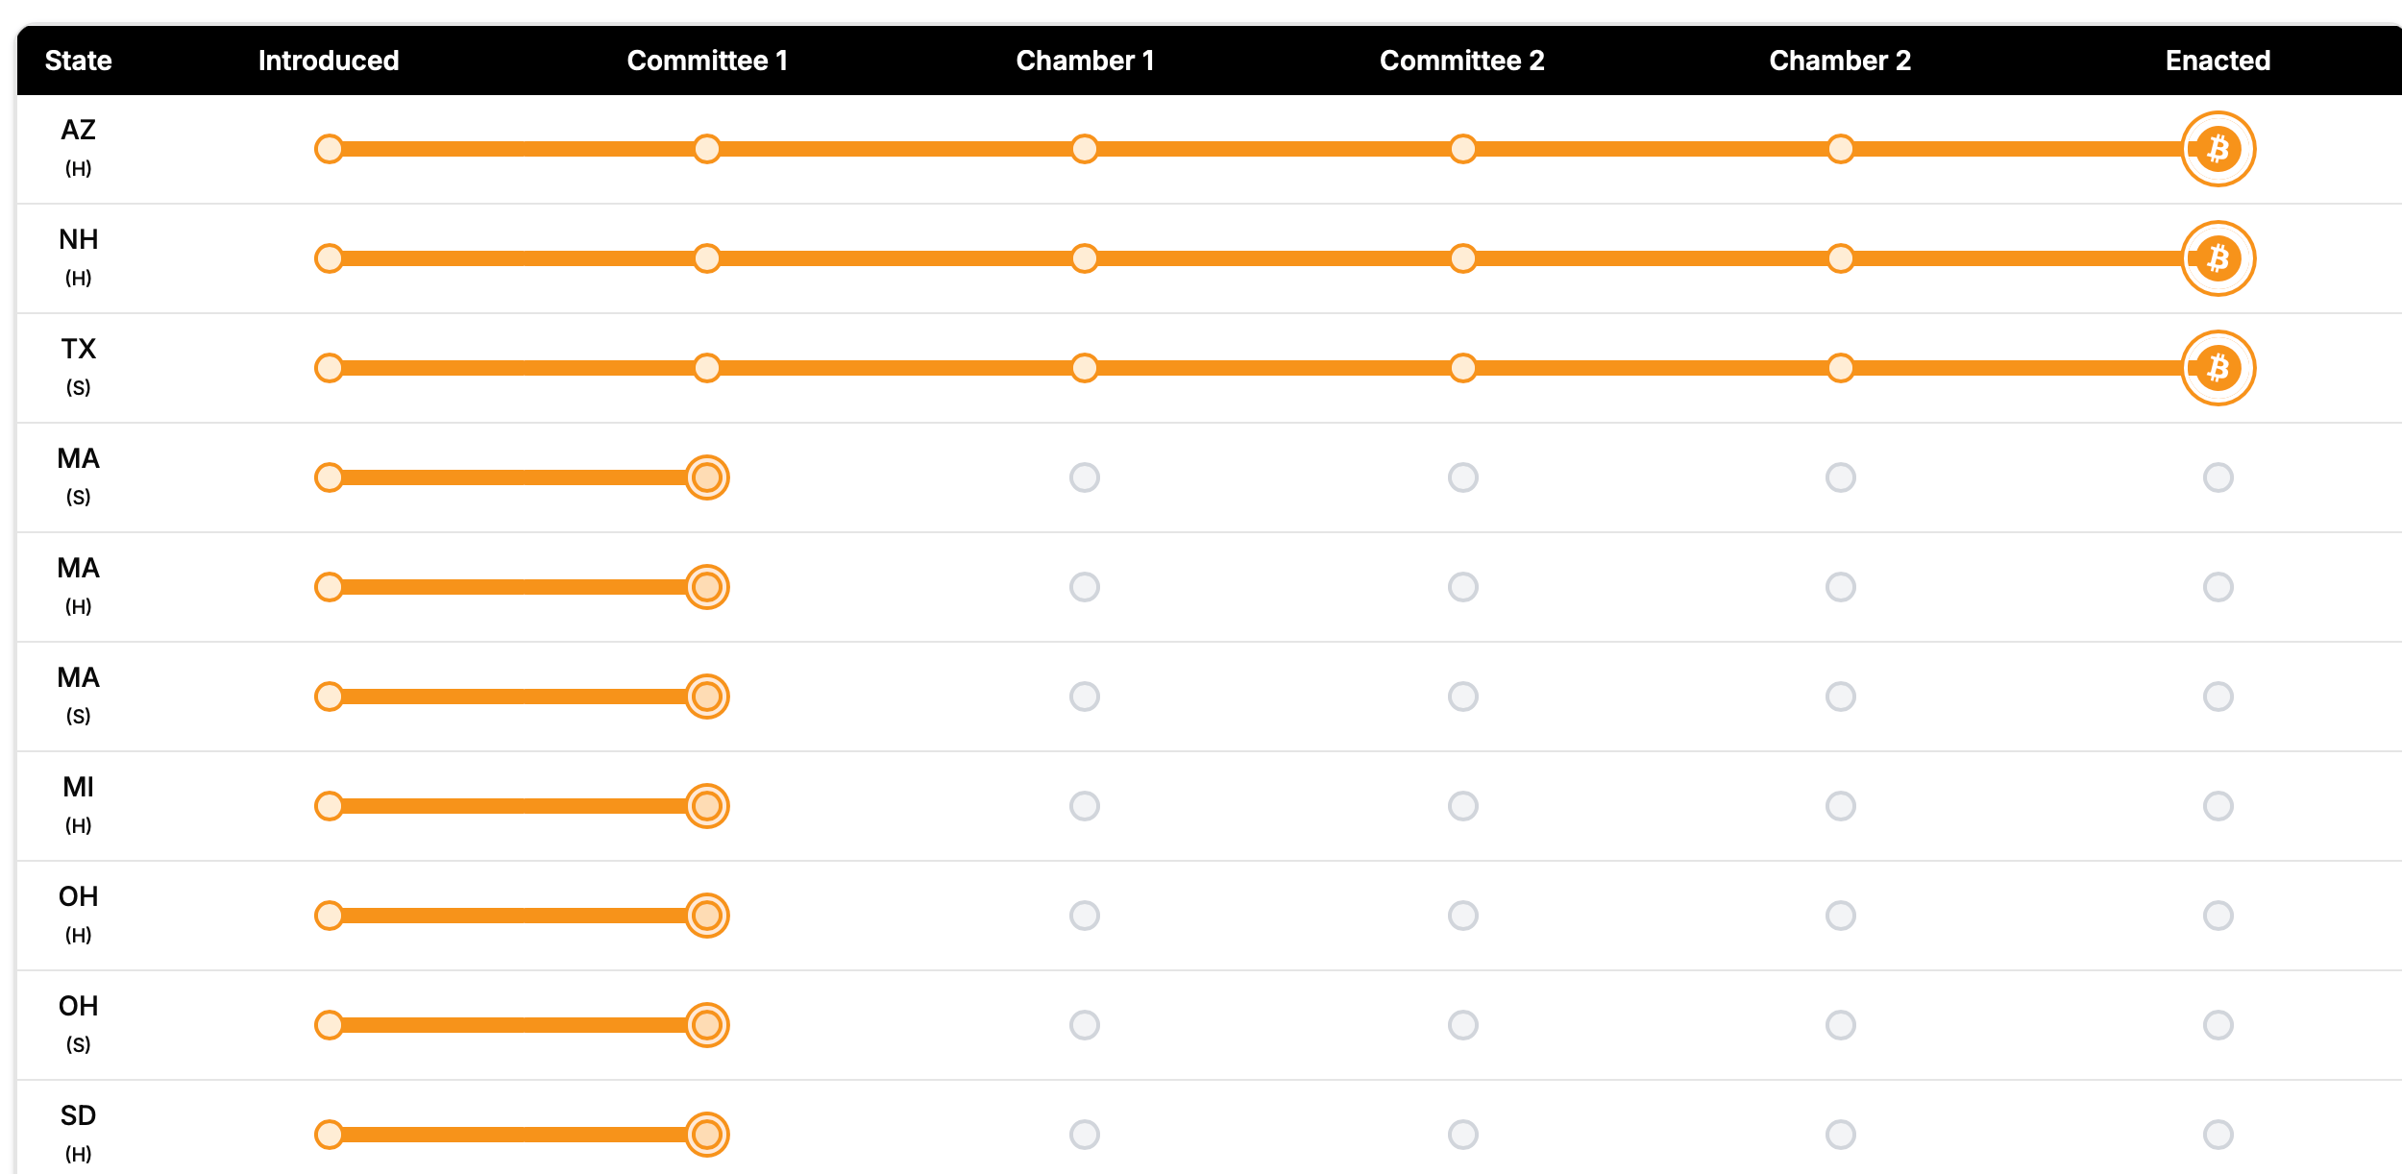
Task: Select empty Chamber 2 circle in MA (H) row
Action: click(x=1840, y=587)
